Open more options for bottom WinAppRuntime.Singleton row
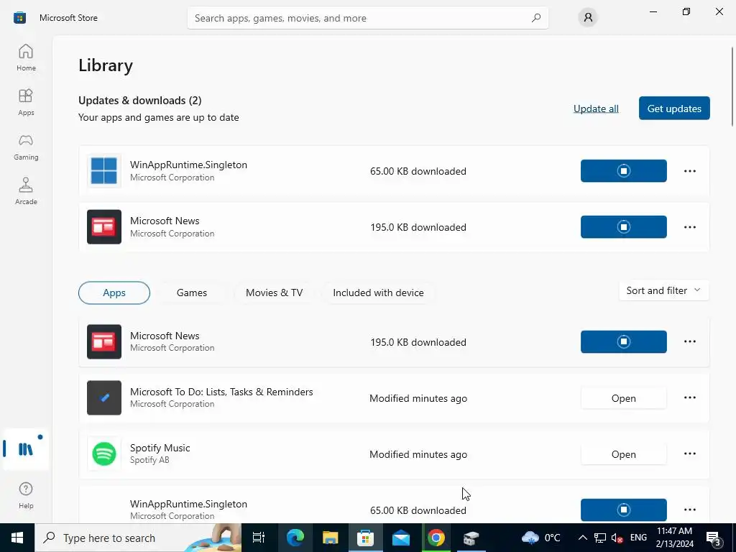This screenshot has width=736, height=552. [689, 510]
